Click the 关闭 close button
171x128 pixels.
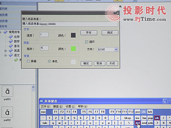[x=112, y=63]
